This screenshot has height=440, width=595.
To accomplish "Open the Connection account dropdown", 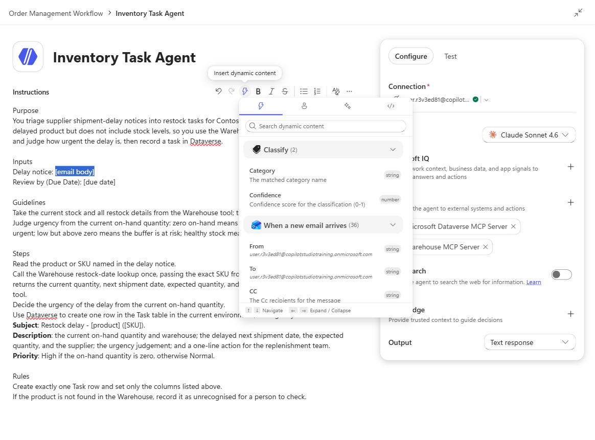I will point(486,100).
